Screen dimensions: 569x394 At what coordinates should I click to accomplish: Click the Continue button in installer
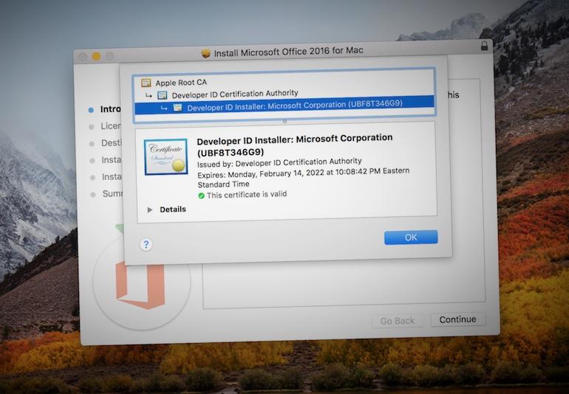tap(457, 319)
